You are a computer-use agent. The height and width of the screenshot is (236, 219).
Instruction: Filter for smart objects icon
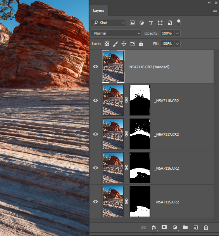(170, 23)
